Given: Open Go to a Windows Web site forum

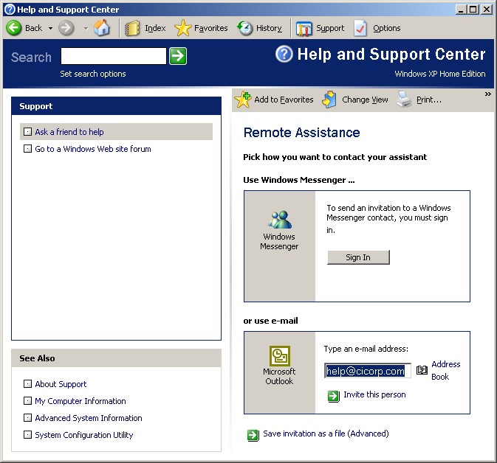Looking at the screenshot, I should tap(93, 149).
